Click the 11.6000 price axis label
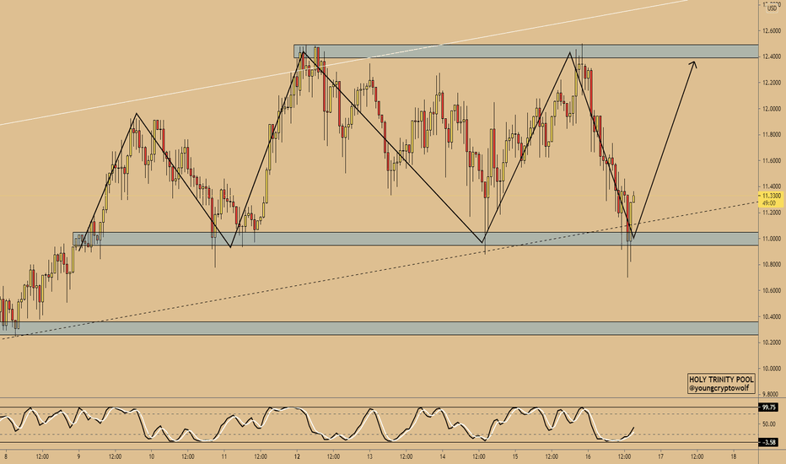786x464 pixels. pyautogui.click(x=771, y=160)
